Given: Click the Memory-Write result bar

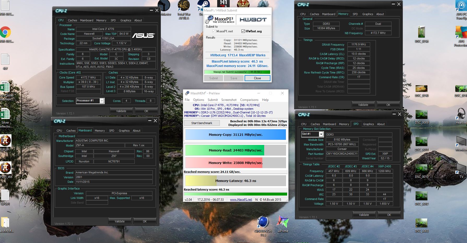Looking at the screenshot, I should coord(235,163).
